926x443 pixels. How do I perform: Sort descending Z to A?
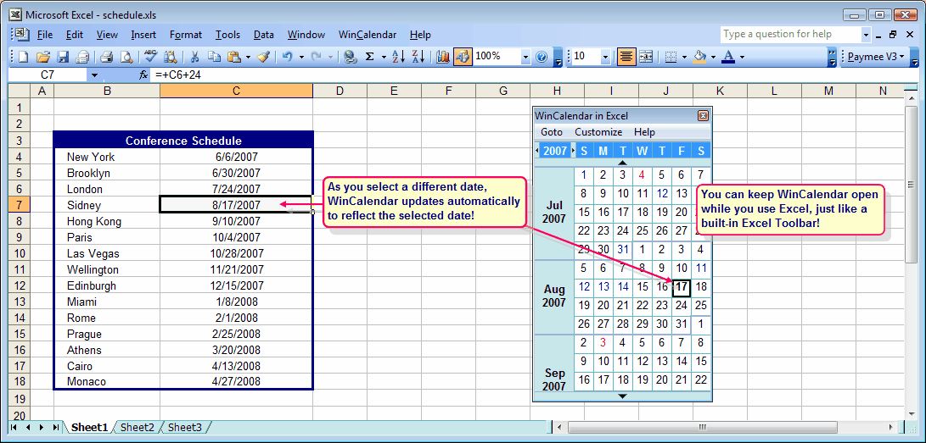click(x=418, y=57)
